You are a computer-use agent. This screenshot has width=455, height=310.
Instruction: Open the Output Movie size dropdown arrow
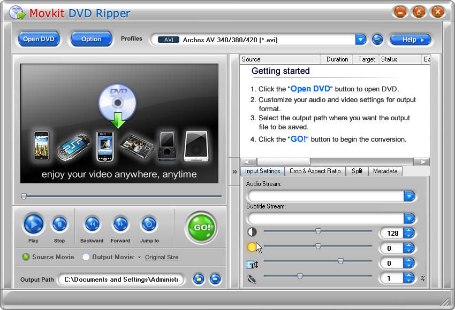click(x=139, y=257)
